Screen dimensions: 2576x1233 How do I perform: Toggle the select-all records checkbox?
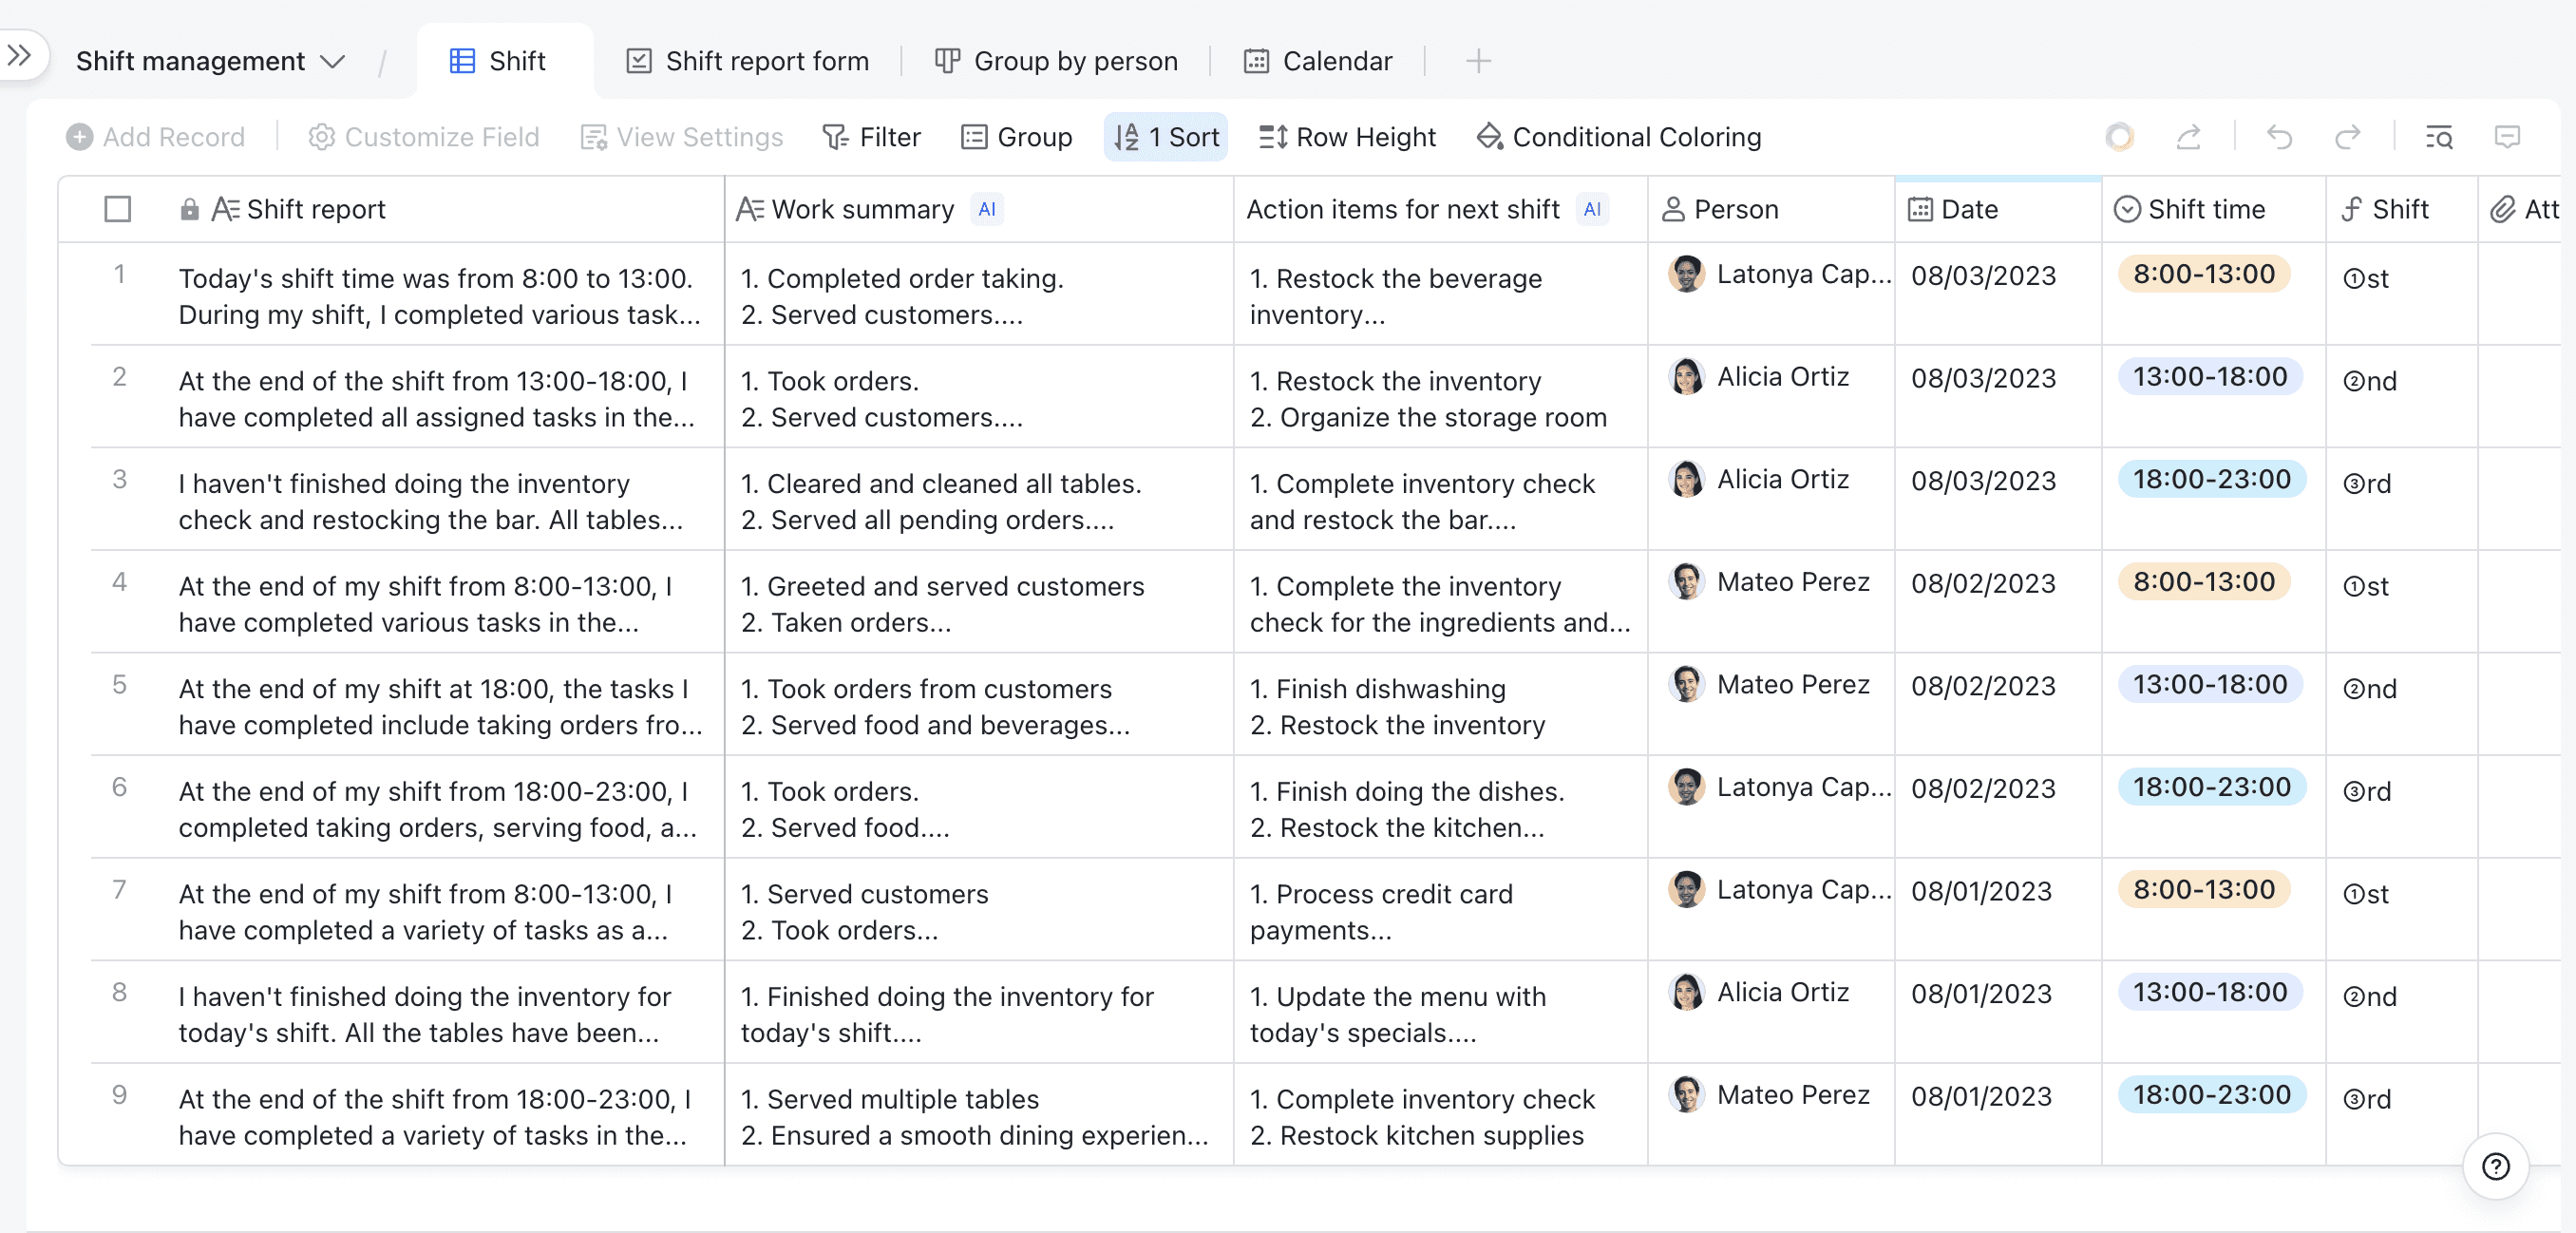click(x=118, y=209)
